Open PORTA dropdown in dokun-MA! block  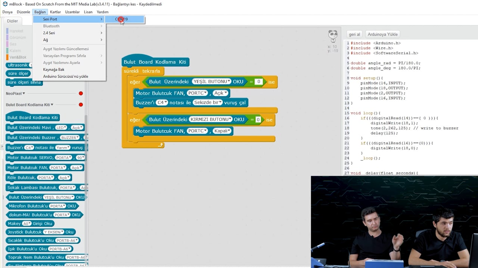coord(62,215)
